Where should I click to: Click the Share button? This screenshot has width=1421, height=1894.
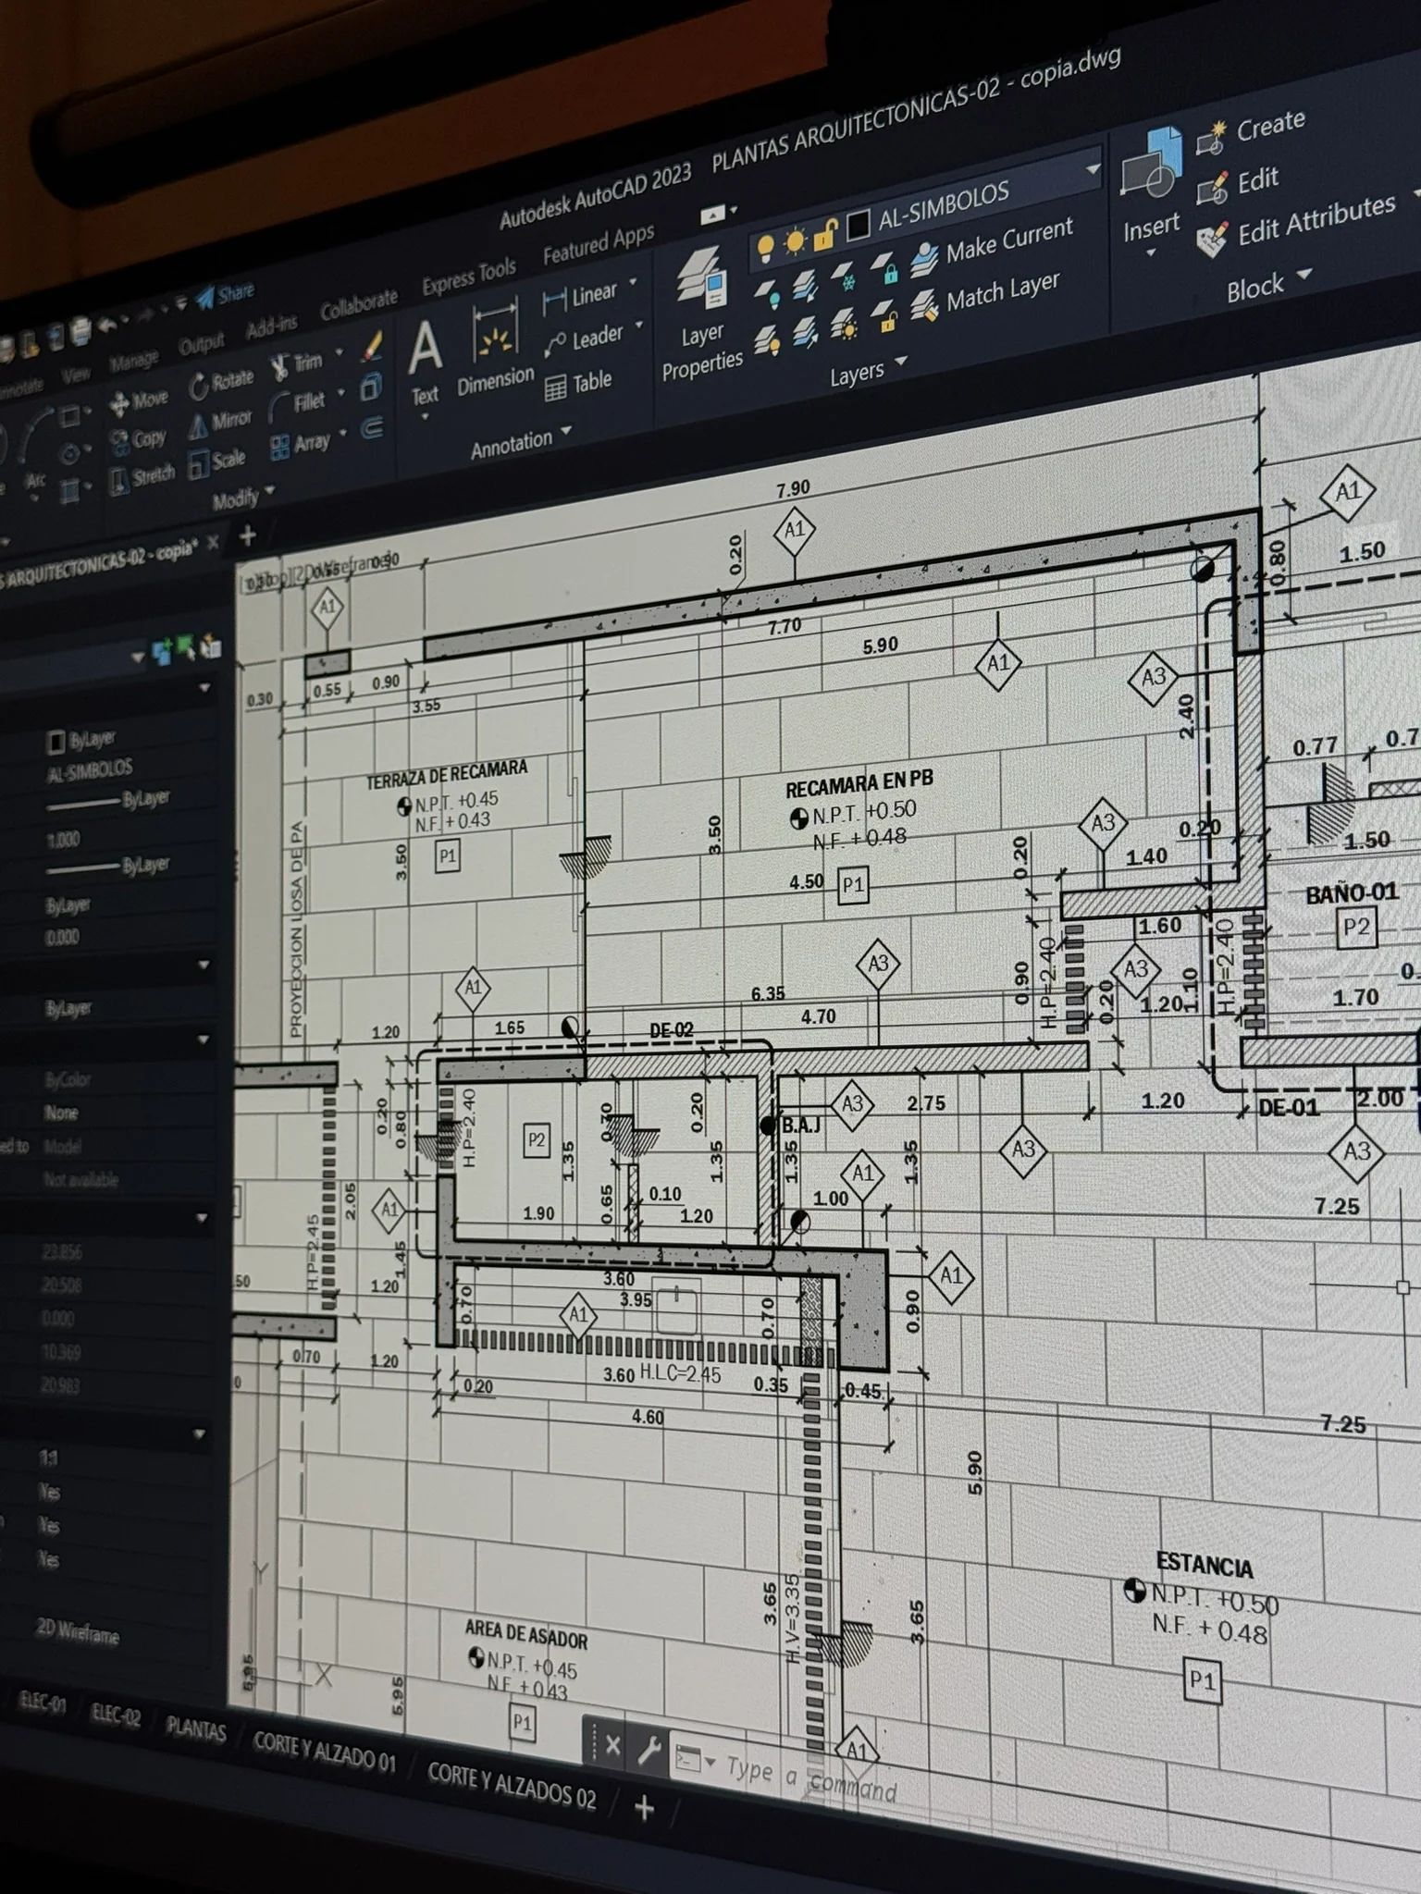226,295
